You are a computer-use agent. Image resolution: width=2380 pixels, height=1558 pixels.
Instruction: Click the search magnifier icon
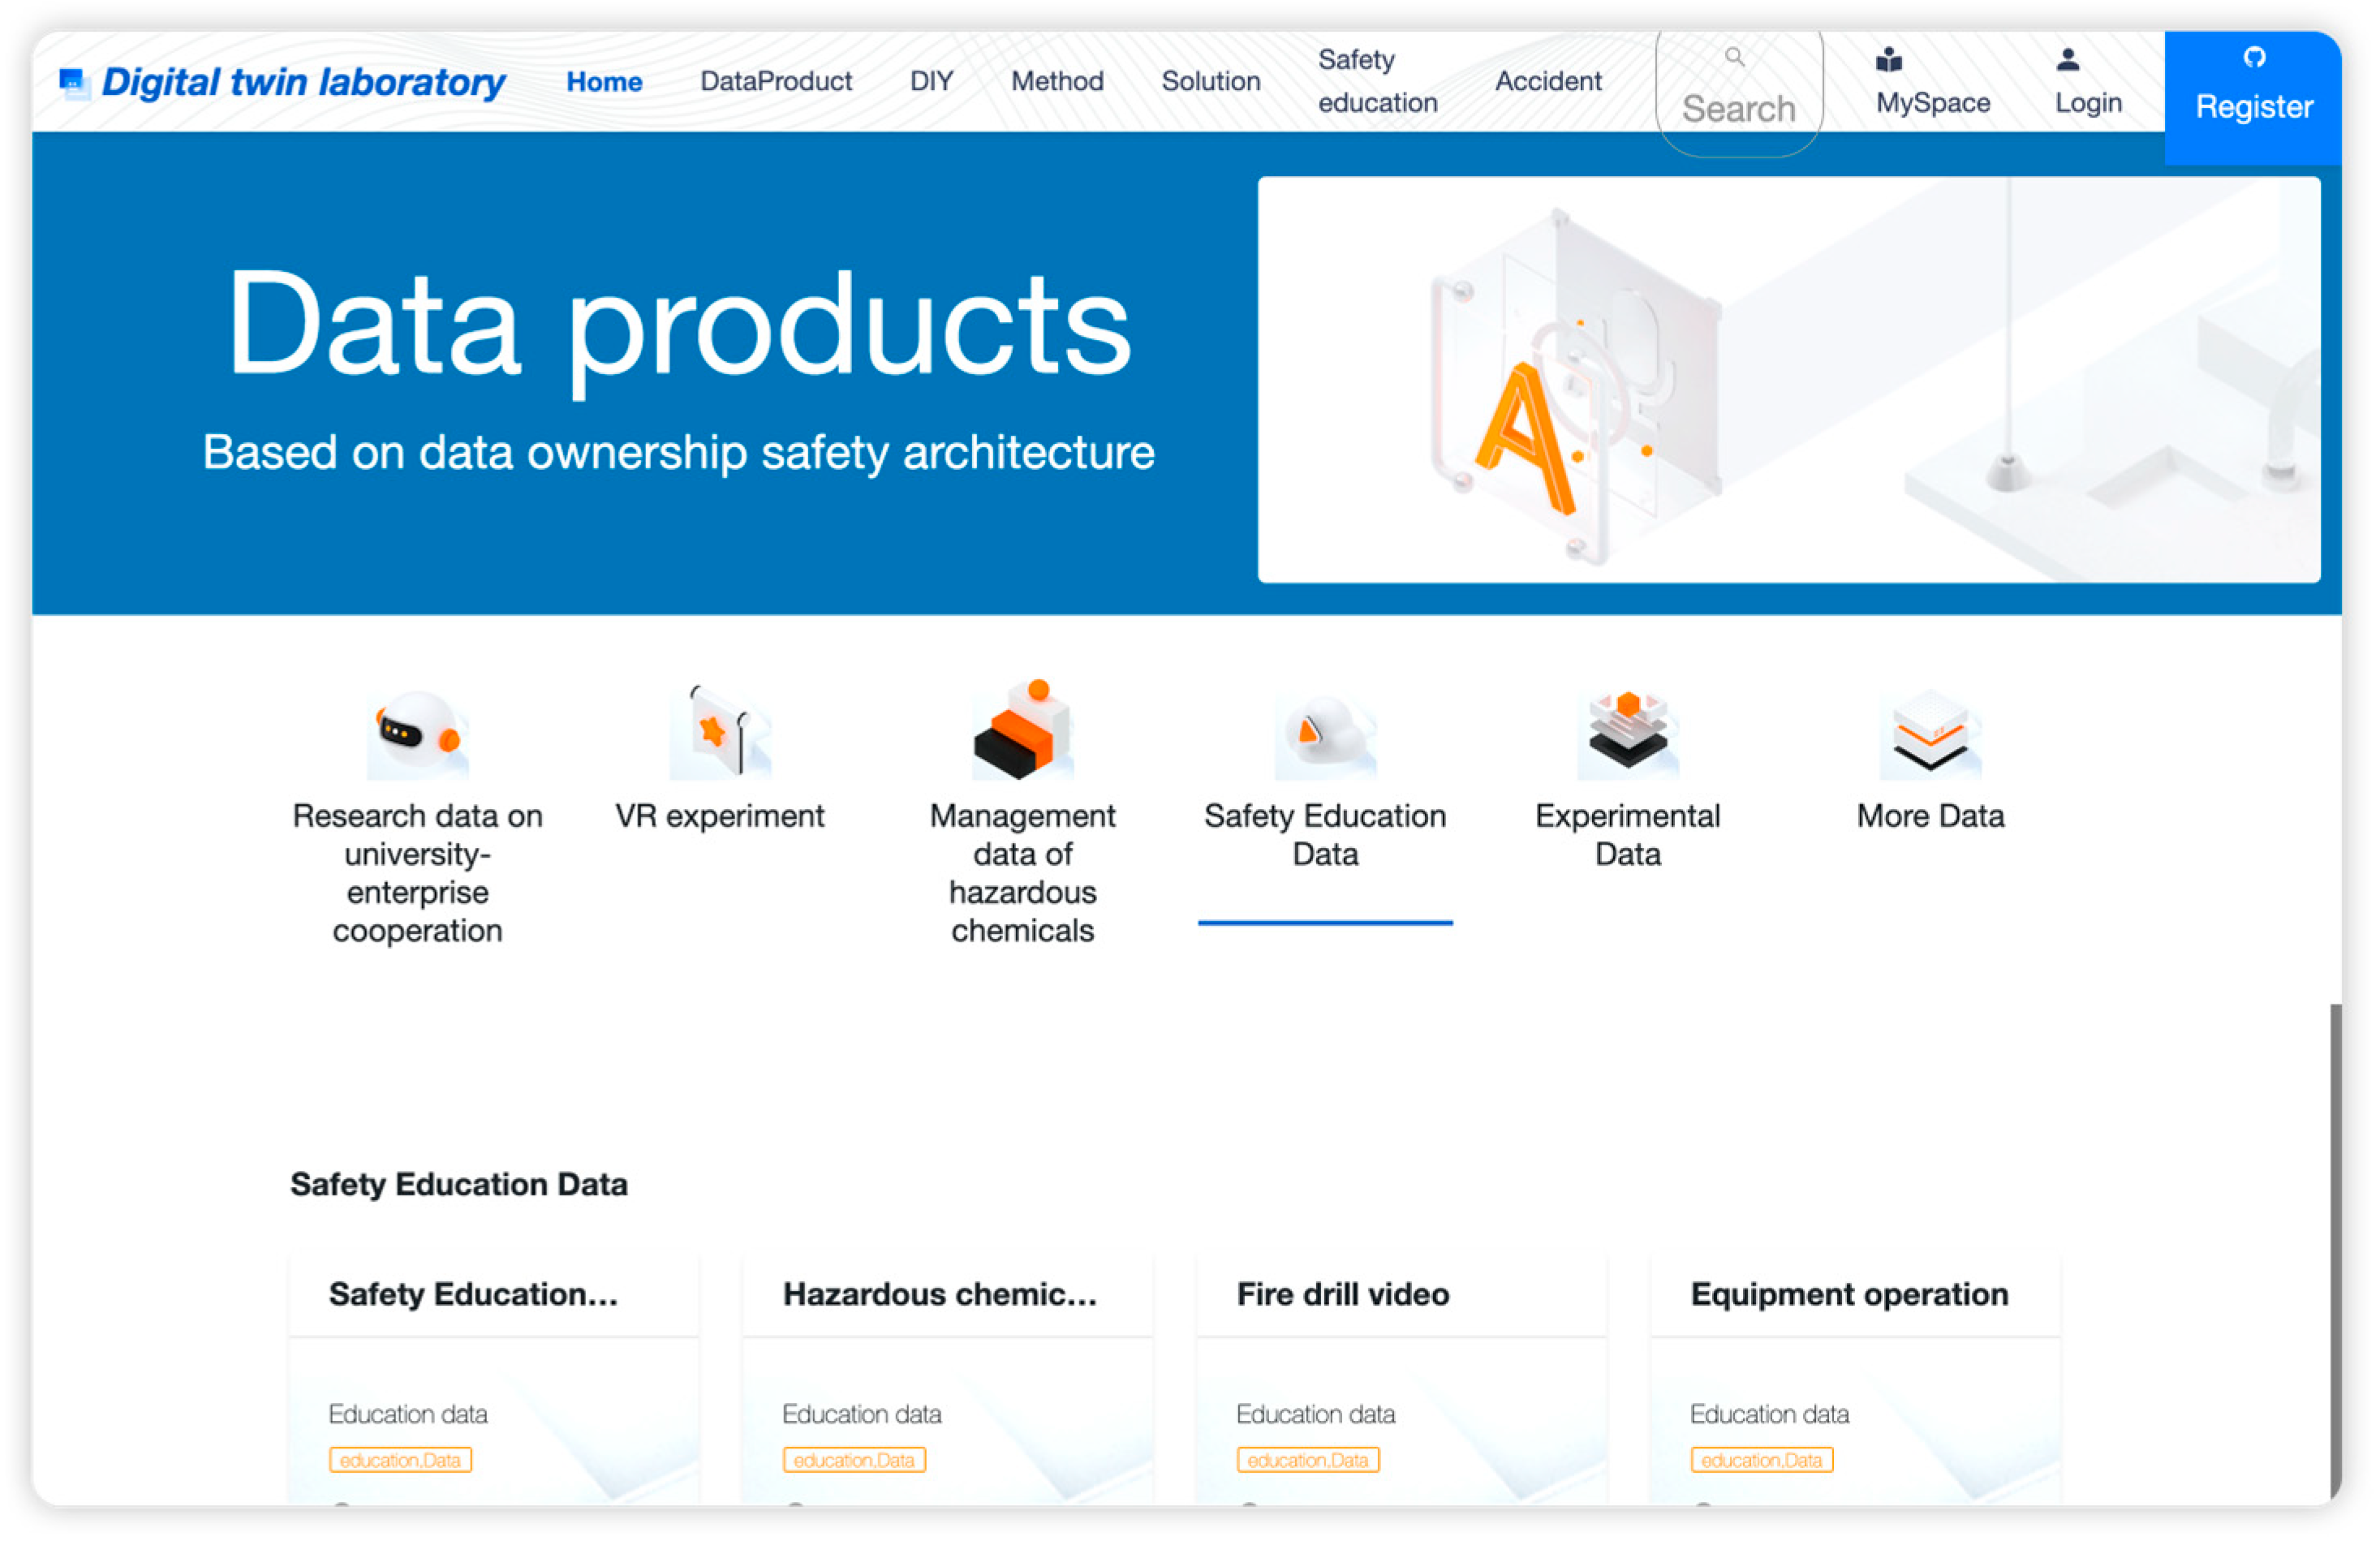(x=1734, y=57)
